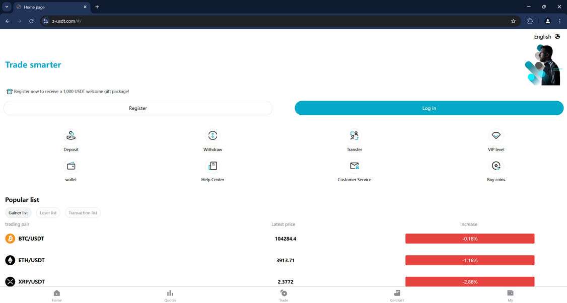Open the browser extensions icon

(530, 21)
